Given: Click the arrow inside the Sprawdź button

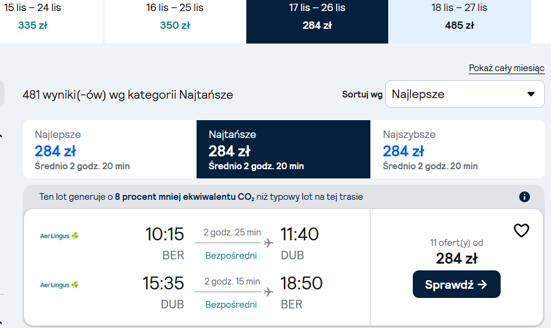Looking at the screenshot, I should (x=482, y=284).
